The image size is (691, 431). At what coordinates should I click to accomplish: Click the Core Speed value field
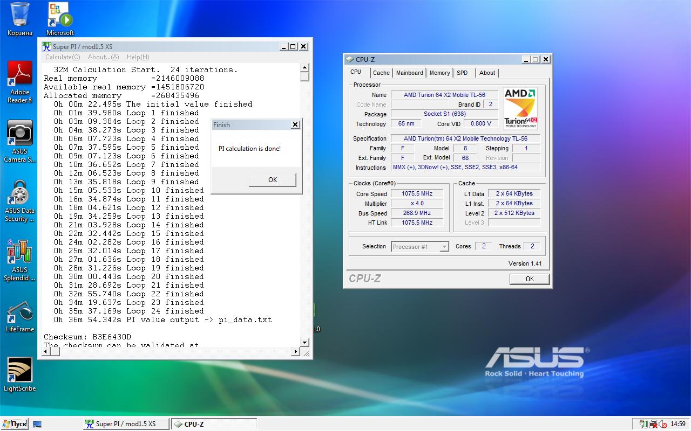pos(417,194)
